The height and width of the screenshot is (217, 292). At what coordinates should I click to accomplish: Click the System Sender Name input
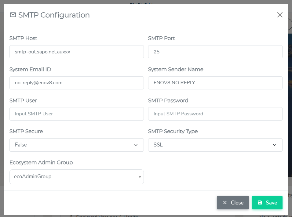click(x=215, y=83)
